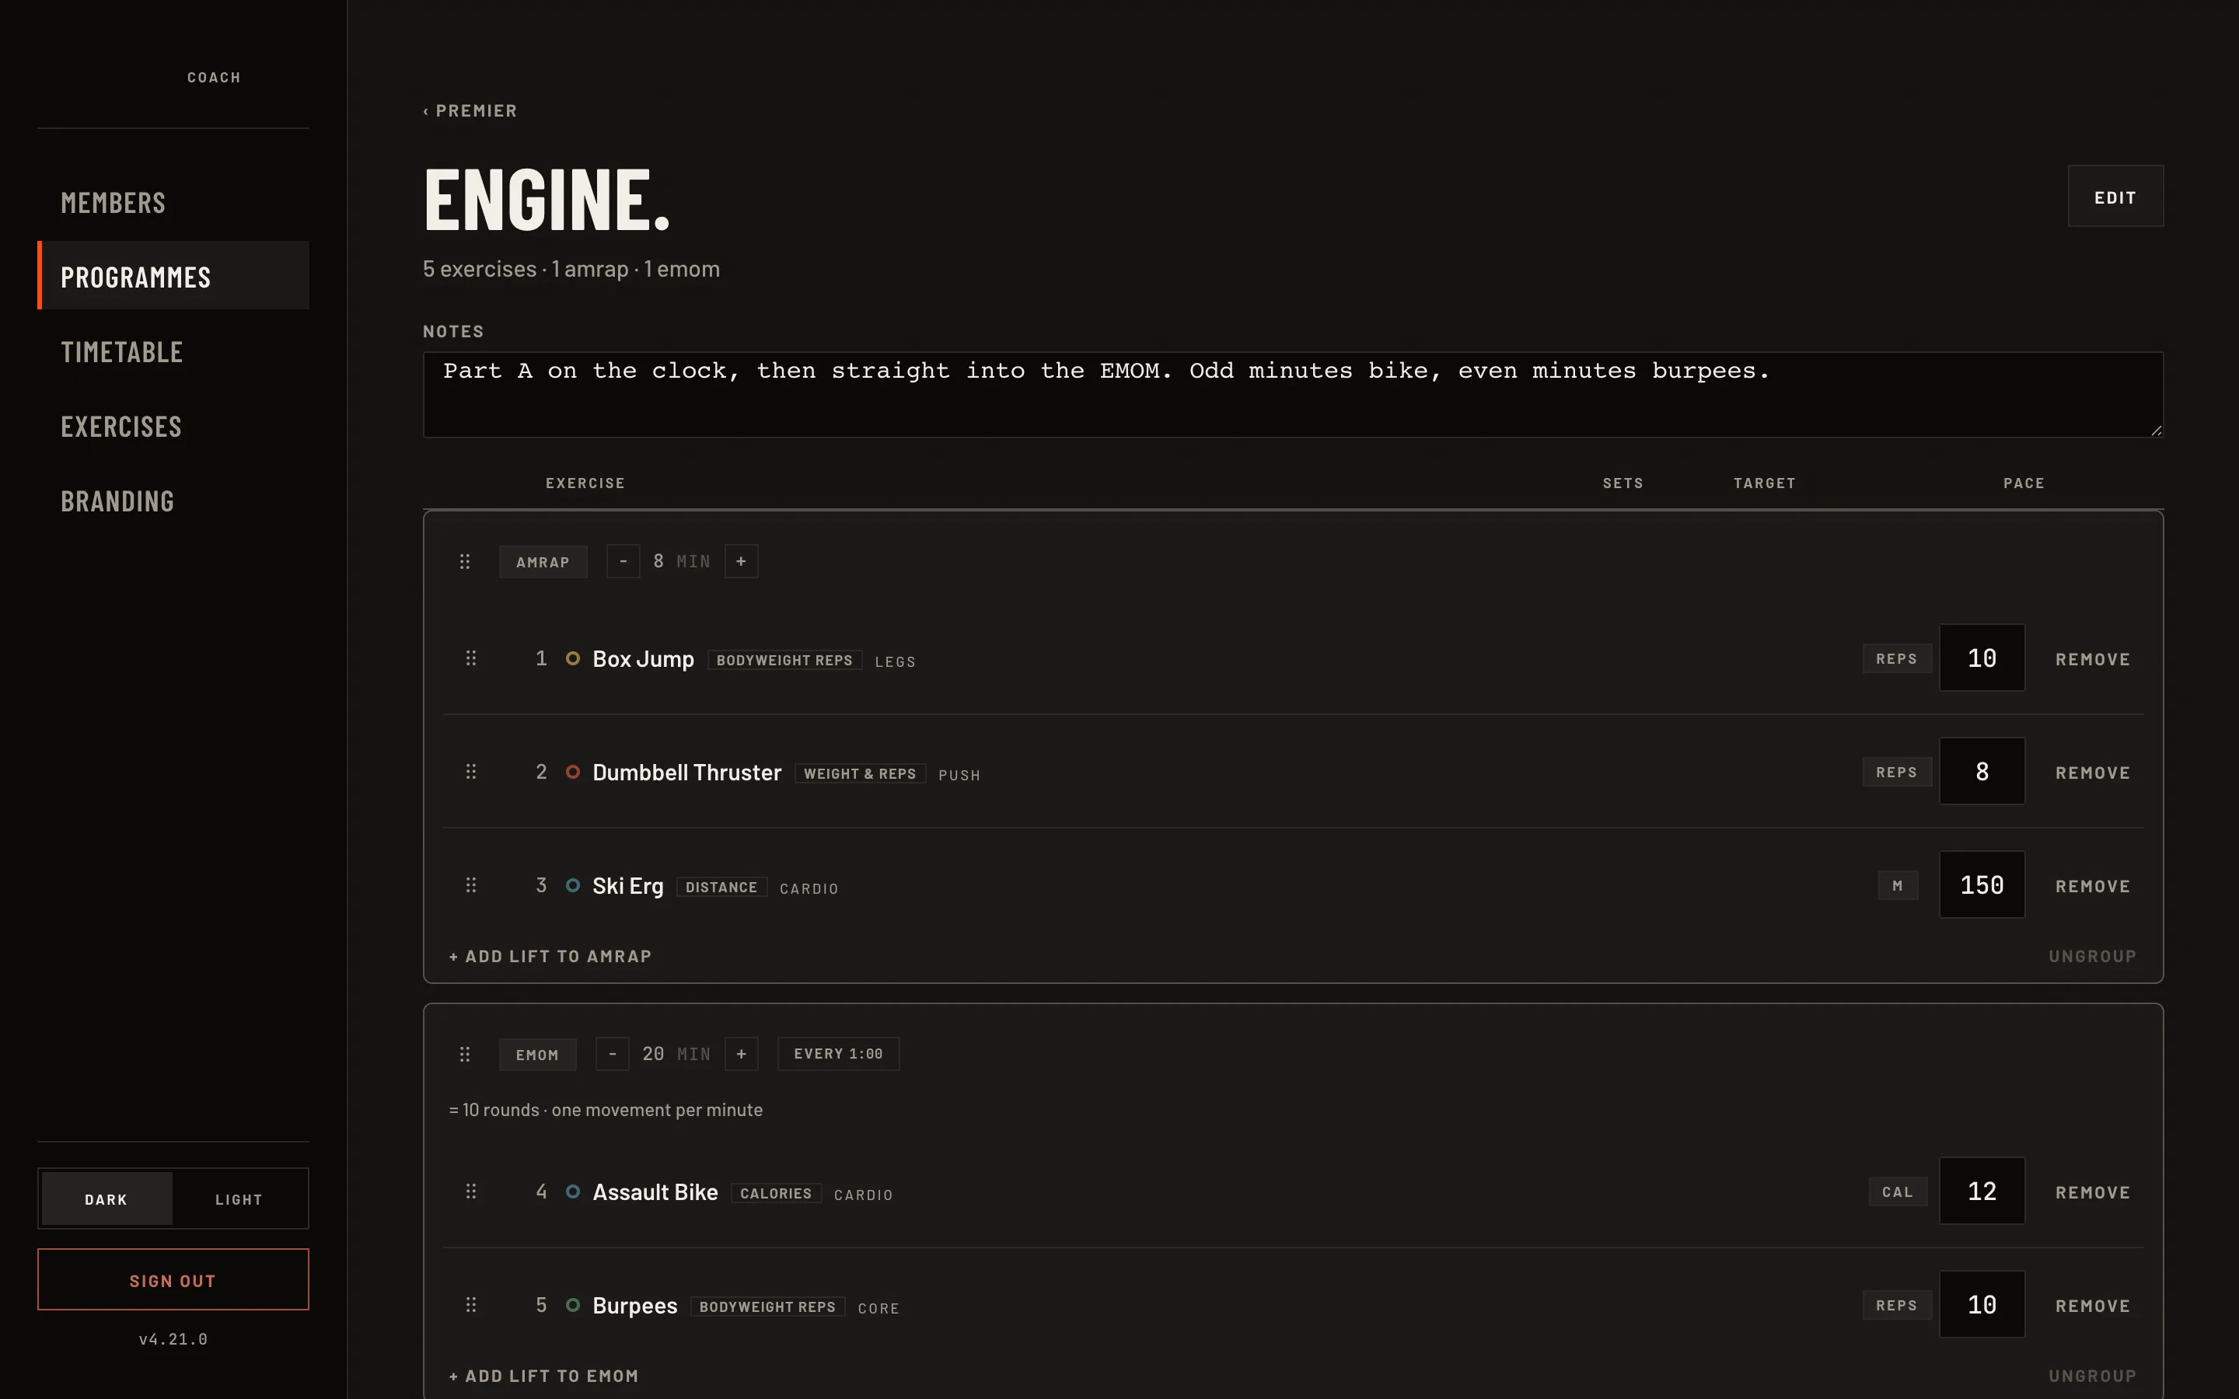Change the Ski Erg M unit
Screen dimensions: 2239x1399
click(1898, 885)
